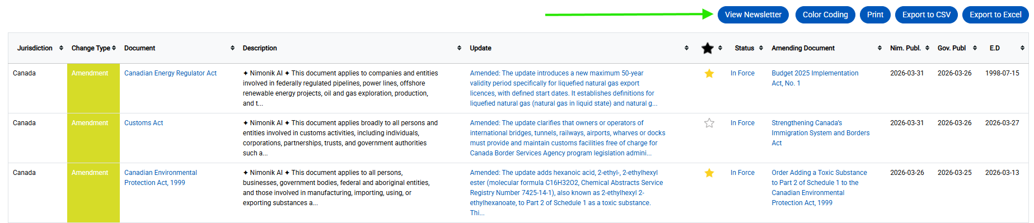
Task: Sort by Update column arrows
Action: click(x=686, y=48)
